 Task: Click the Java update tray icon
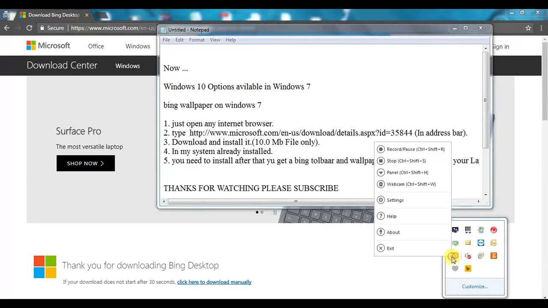(494, 256)
